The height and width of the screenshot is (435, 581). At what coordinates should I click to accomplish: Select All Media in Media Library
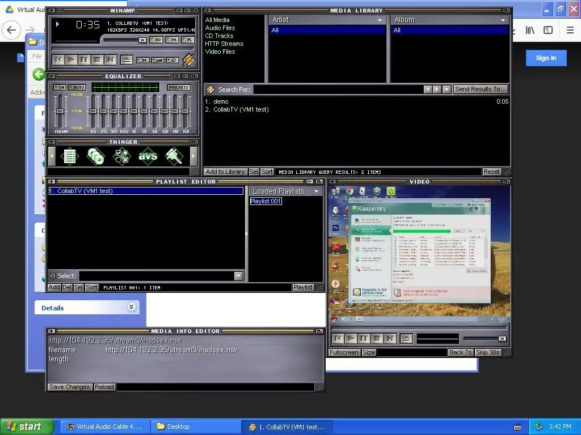point(217,20)
